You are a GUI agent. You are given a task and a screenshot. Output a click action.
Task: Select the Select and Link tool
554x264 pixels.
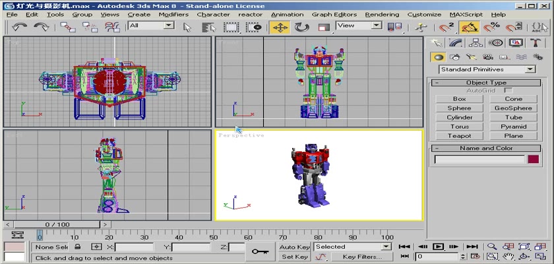pyautogui.click(x=67, y=27)
